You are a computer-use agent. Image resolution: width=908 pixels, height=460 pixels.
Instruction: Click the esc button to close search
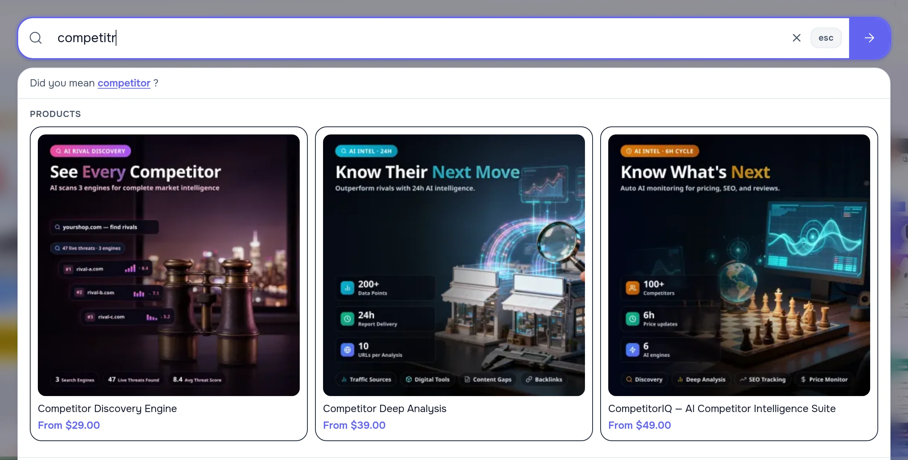click(826, 38)
